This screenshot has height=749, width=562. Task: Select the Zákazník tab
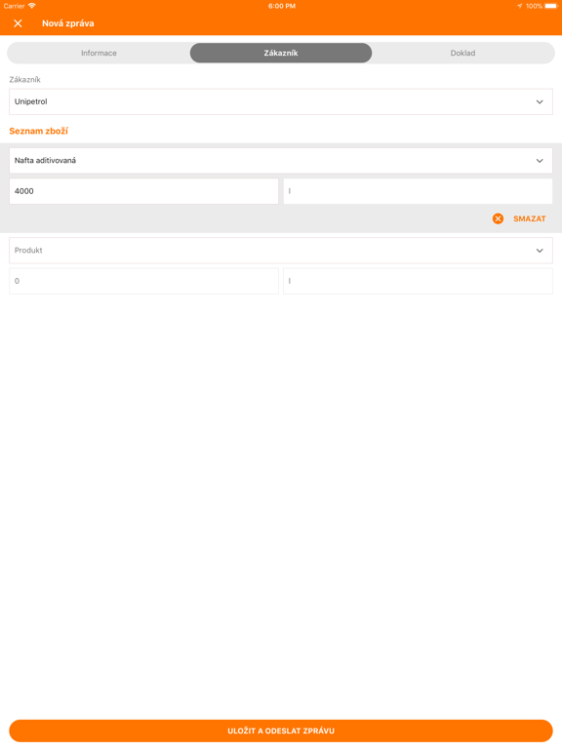point(281,53)
